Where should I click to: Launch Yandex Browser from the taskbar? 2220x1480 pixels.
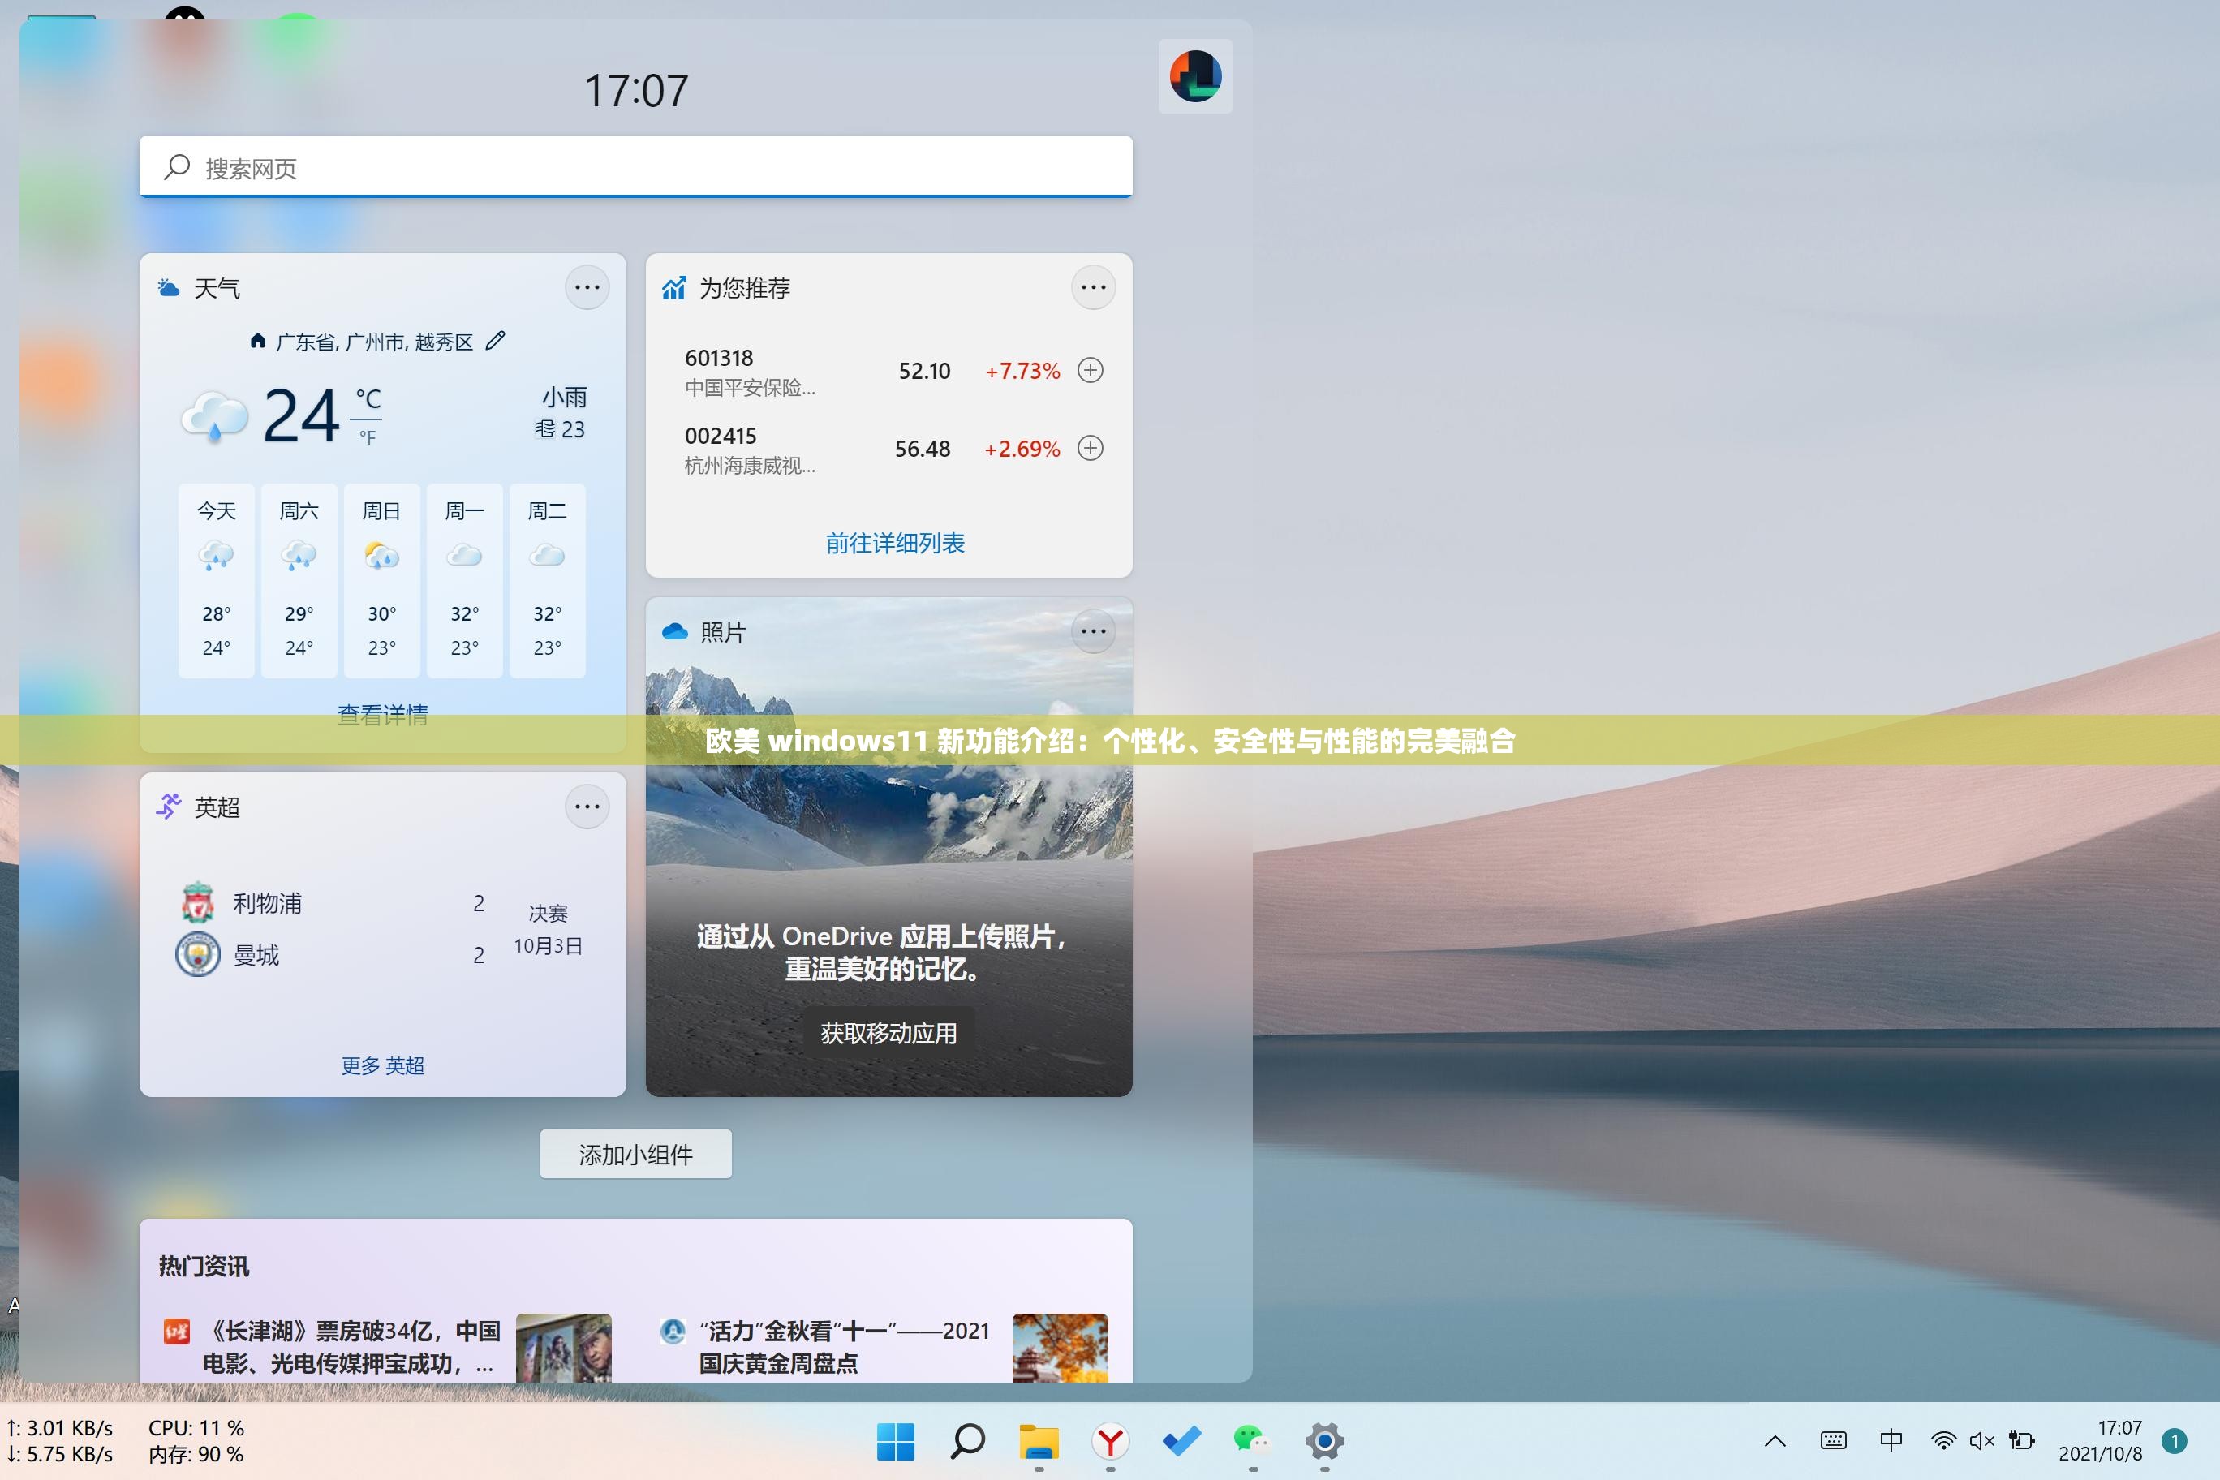(1110, 1441)
